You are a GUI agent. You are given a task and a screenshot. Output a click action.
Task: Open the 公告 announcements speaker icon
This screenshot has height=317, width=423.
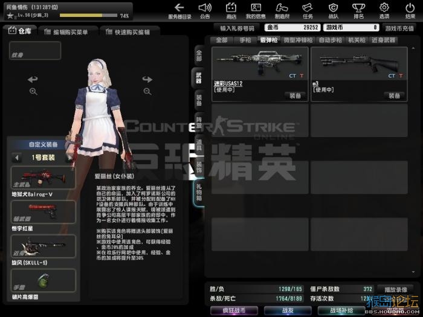(205, 11)
